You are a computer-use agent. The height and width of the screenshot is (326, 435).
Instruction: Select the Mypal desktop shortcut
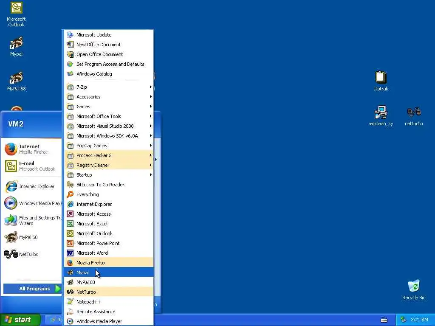pos(16,47)
